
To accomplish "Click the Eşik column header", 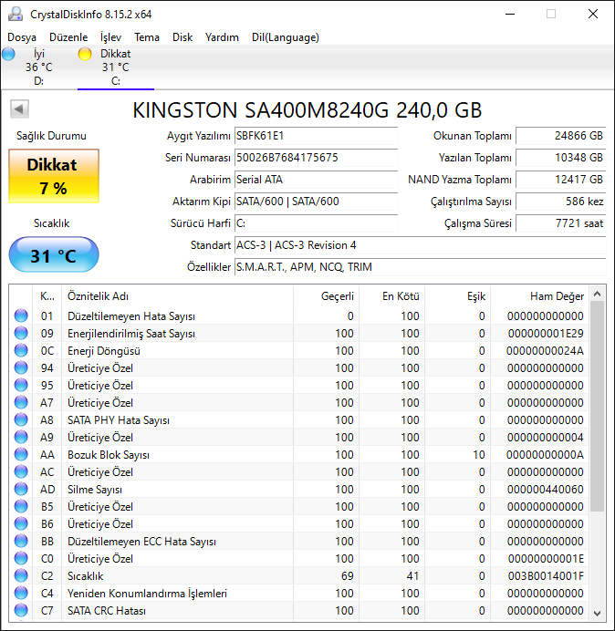I will (457, 296).
